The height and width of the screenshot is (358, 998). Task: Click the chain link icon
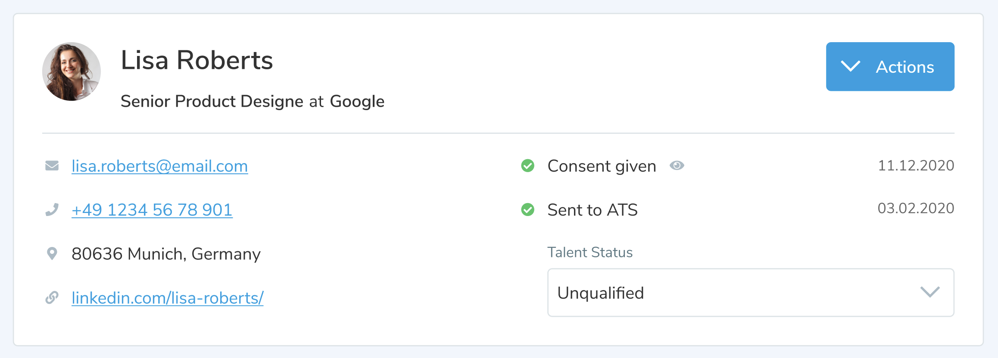pos(52,297)
